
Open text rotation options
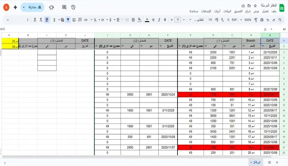[95, 20]
